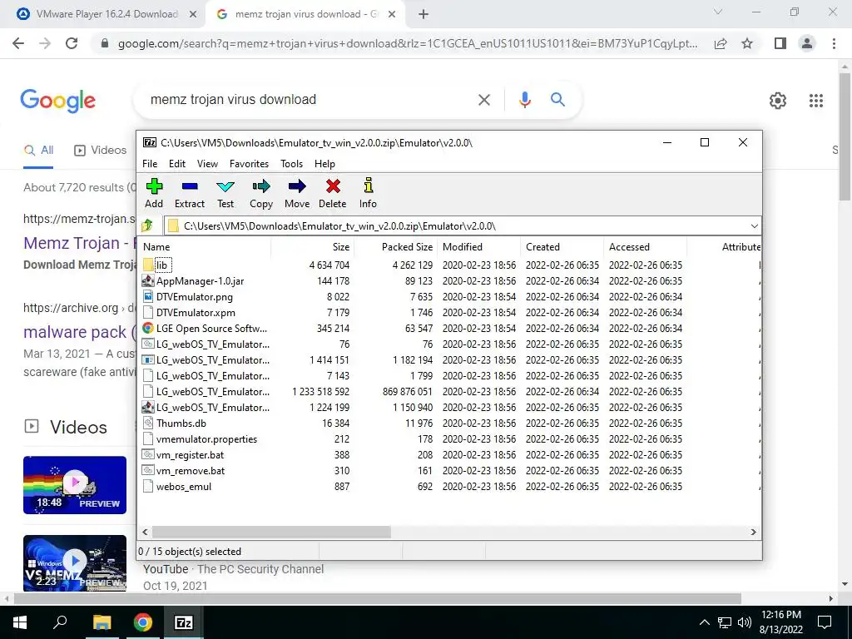
Task: Expand the 7-Zip address path dropdown
Action: (754, 226)
